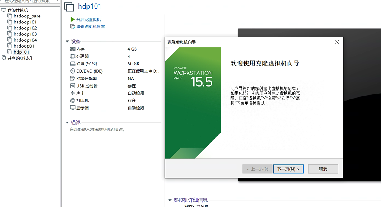Click the 显示器 自动检测 value
Image resolution: width=381 pixels, height=207 pixels.
click(x=136, y=108)
